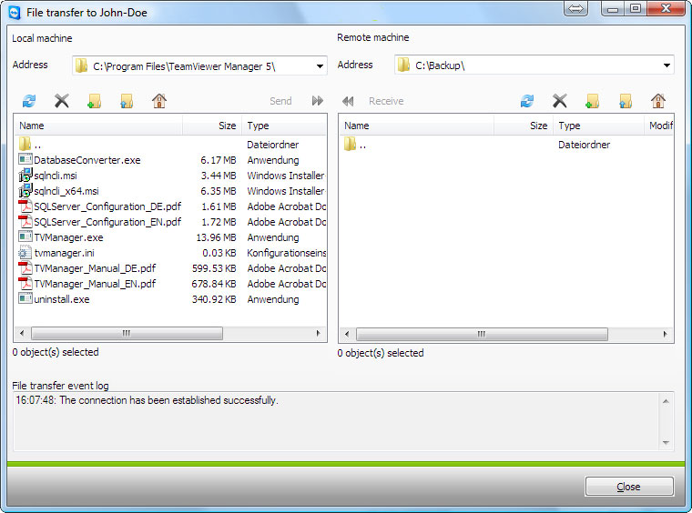Click the DatabaseConverter.exe file icon
Screen dimensions: 692x513
[x=25, y=159]
